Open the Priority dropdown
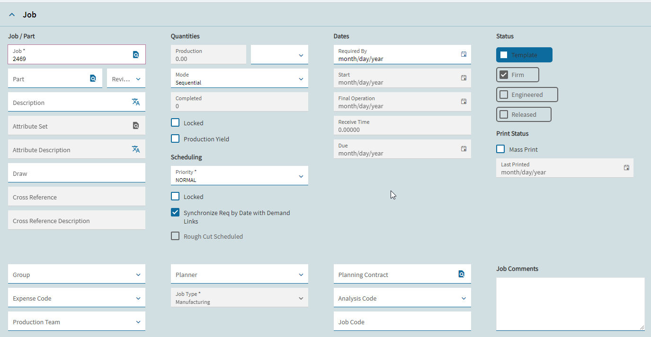Screen dimensions: 651x337 (x=301, y=176)
